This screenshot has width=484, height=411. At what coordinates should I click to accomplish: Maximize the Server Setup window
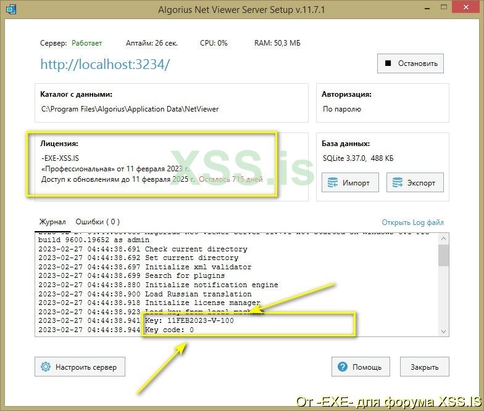tap(443, 7)
